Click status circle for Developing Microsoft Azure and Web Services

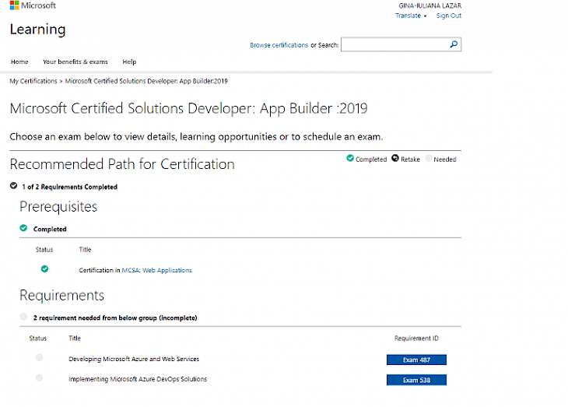(x=39, y=358)
